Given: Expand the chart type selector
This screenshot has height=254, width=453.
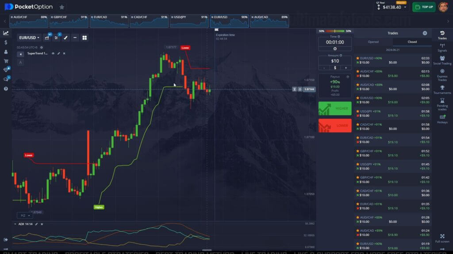Looking at the screenshot, I should (x=47, y=38).
